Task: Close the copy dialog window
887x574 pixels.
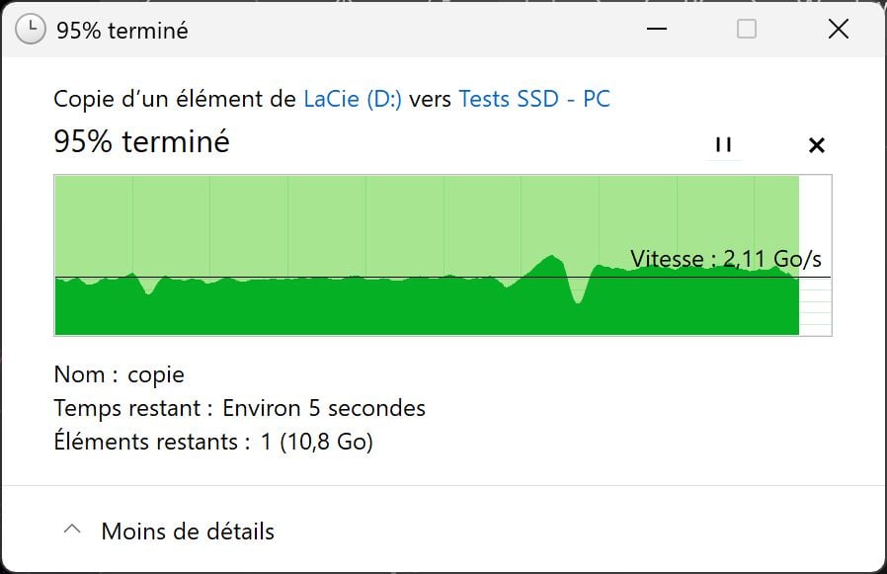Action: pyautogui.click(x=838, y=30)
